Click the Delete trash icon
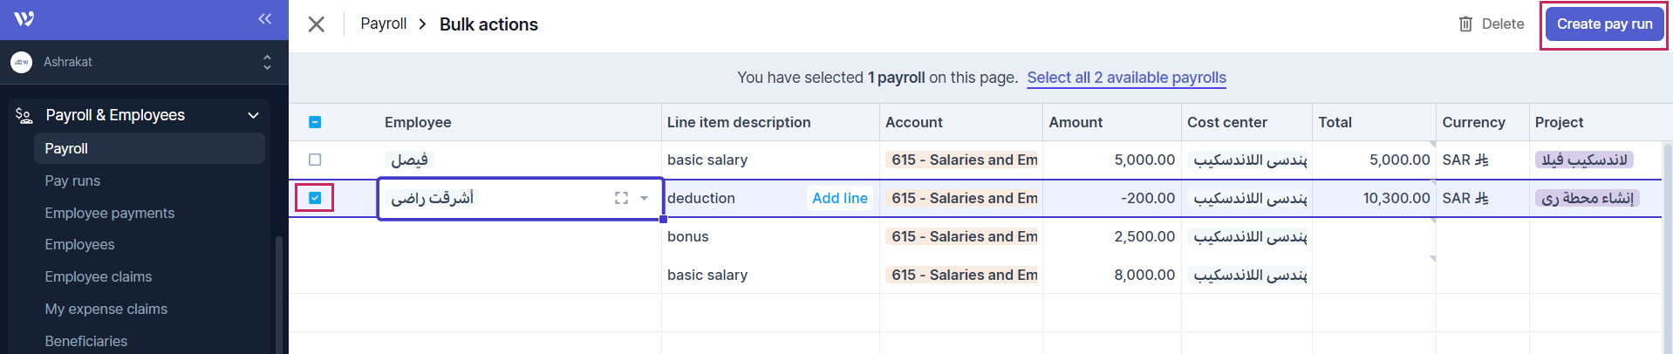The height and width of the screenshot is (354, 1673). click(x=1465, y=24)
